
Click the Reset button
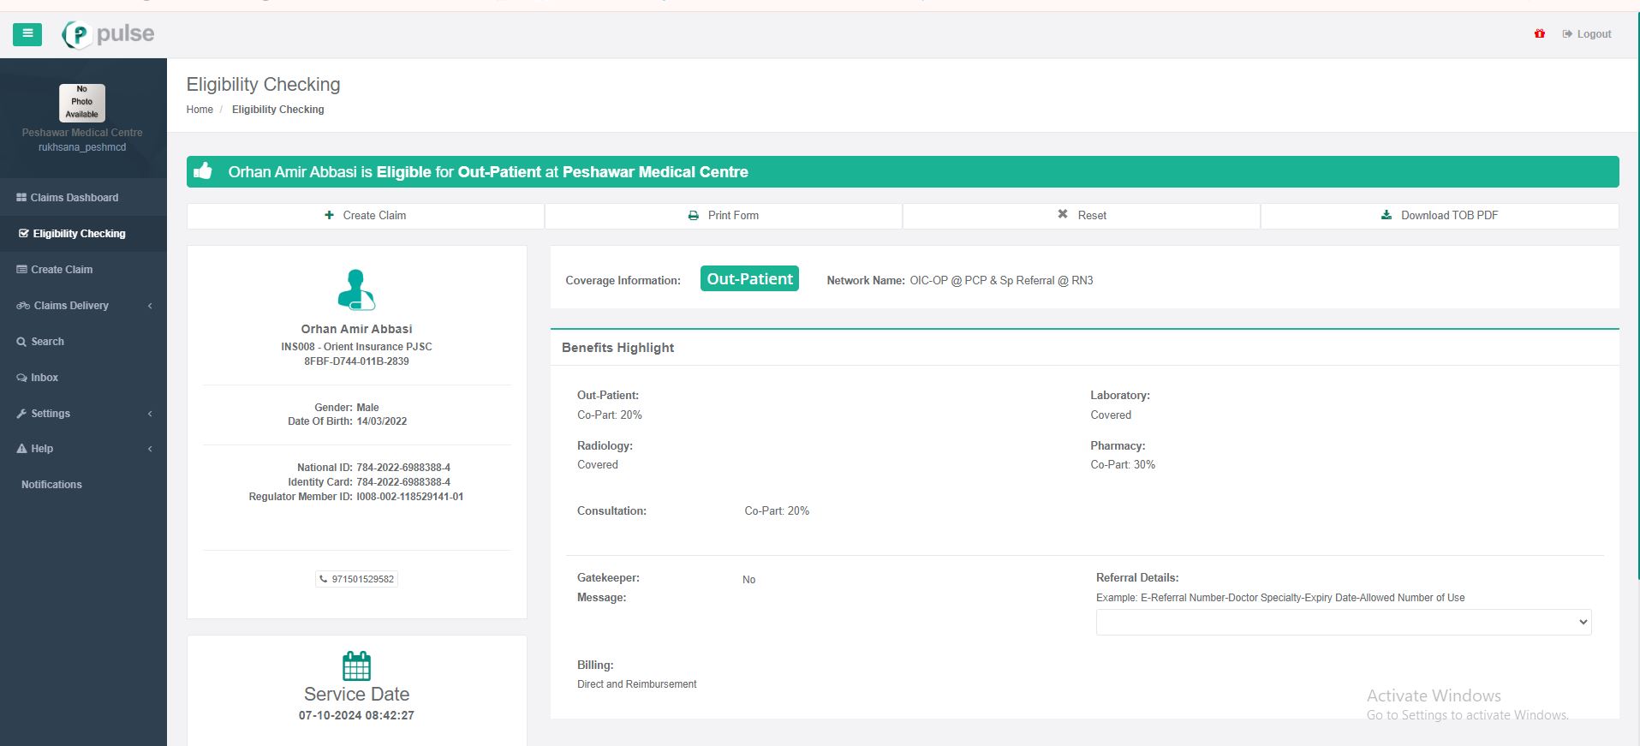pyautogui.click(x=1082, y=216)
